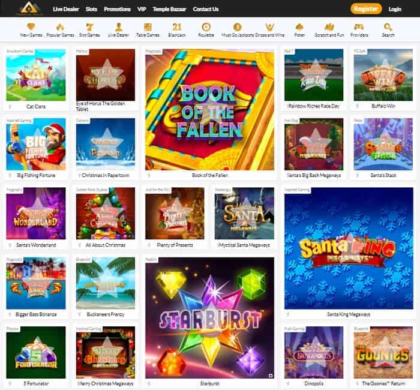Screen dimensions: 420x390
Task: Click the 'Bigger Bass Bonanza' title text
Action: (36, 314)
